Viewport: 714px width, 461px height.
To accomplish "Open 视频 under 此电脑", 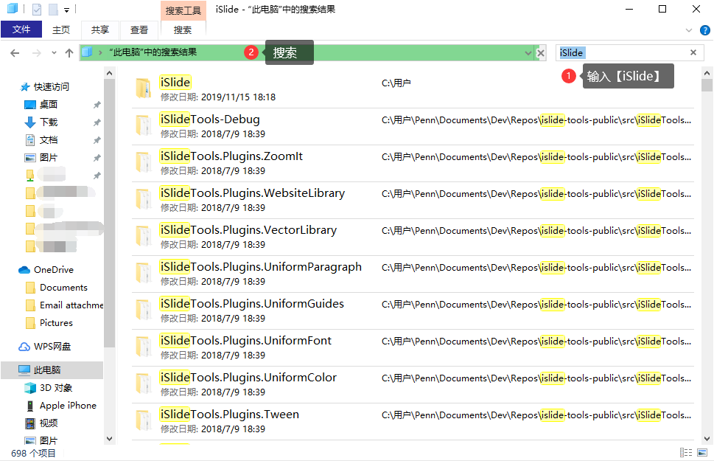I will coord(49,423).
